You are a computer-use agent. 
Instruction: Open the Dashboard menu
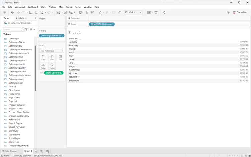click(x=33, y=7)
